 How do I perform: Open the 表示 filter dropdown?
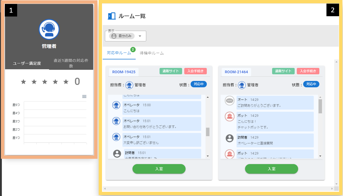[x=140, y=36]
